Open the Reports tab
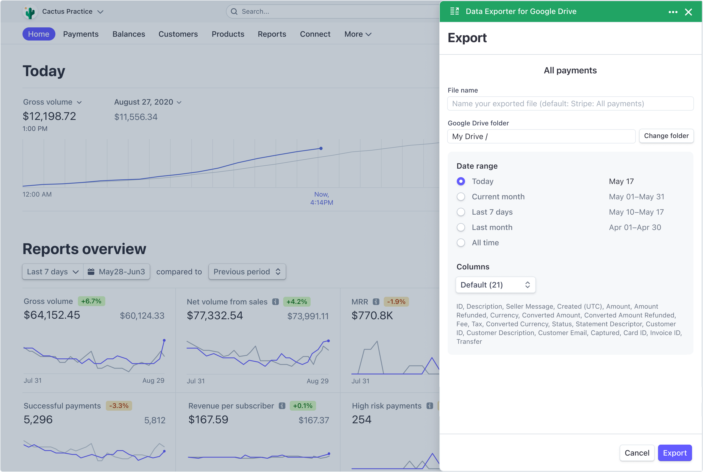This screenshot has width=703, height=472. pos(272,34)
